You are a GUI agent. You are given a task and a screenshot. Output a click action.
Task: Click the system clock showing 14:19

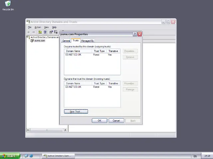207,156
